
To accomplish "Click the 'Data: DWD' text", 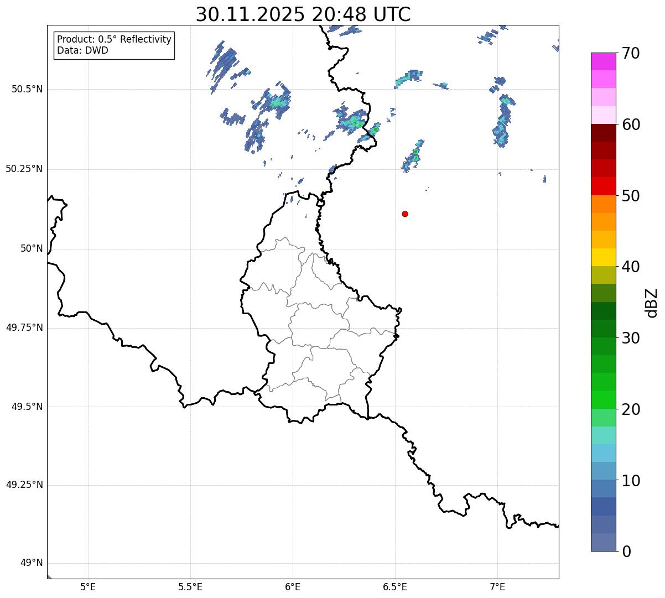I will [x=82, y=50].
